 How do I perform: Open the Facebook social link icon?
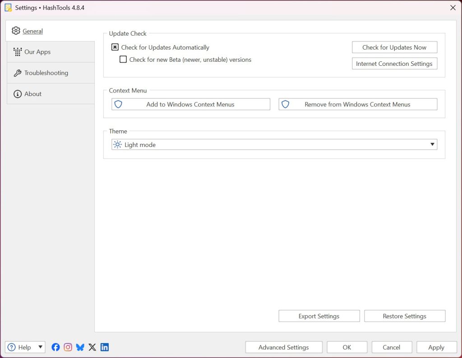pyautogui.click(x=55, y=347)
